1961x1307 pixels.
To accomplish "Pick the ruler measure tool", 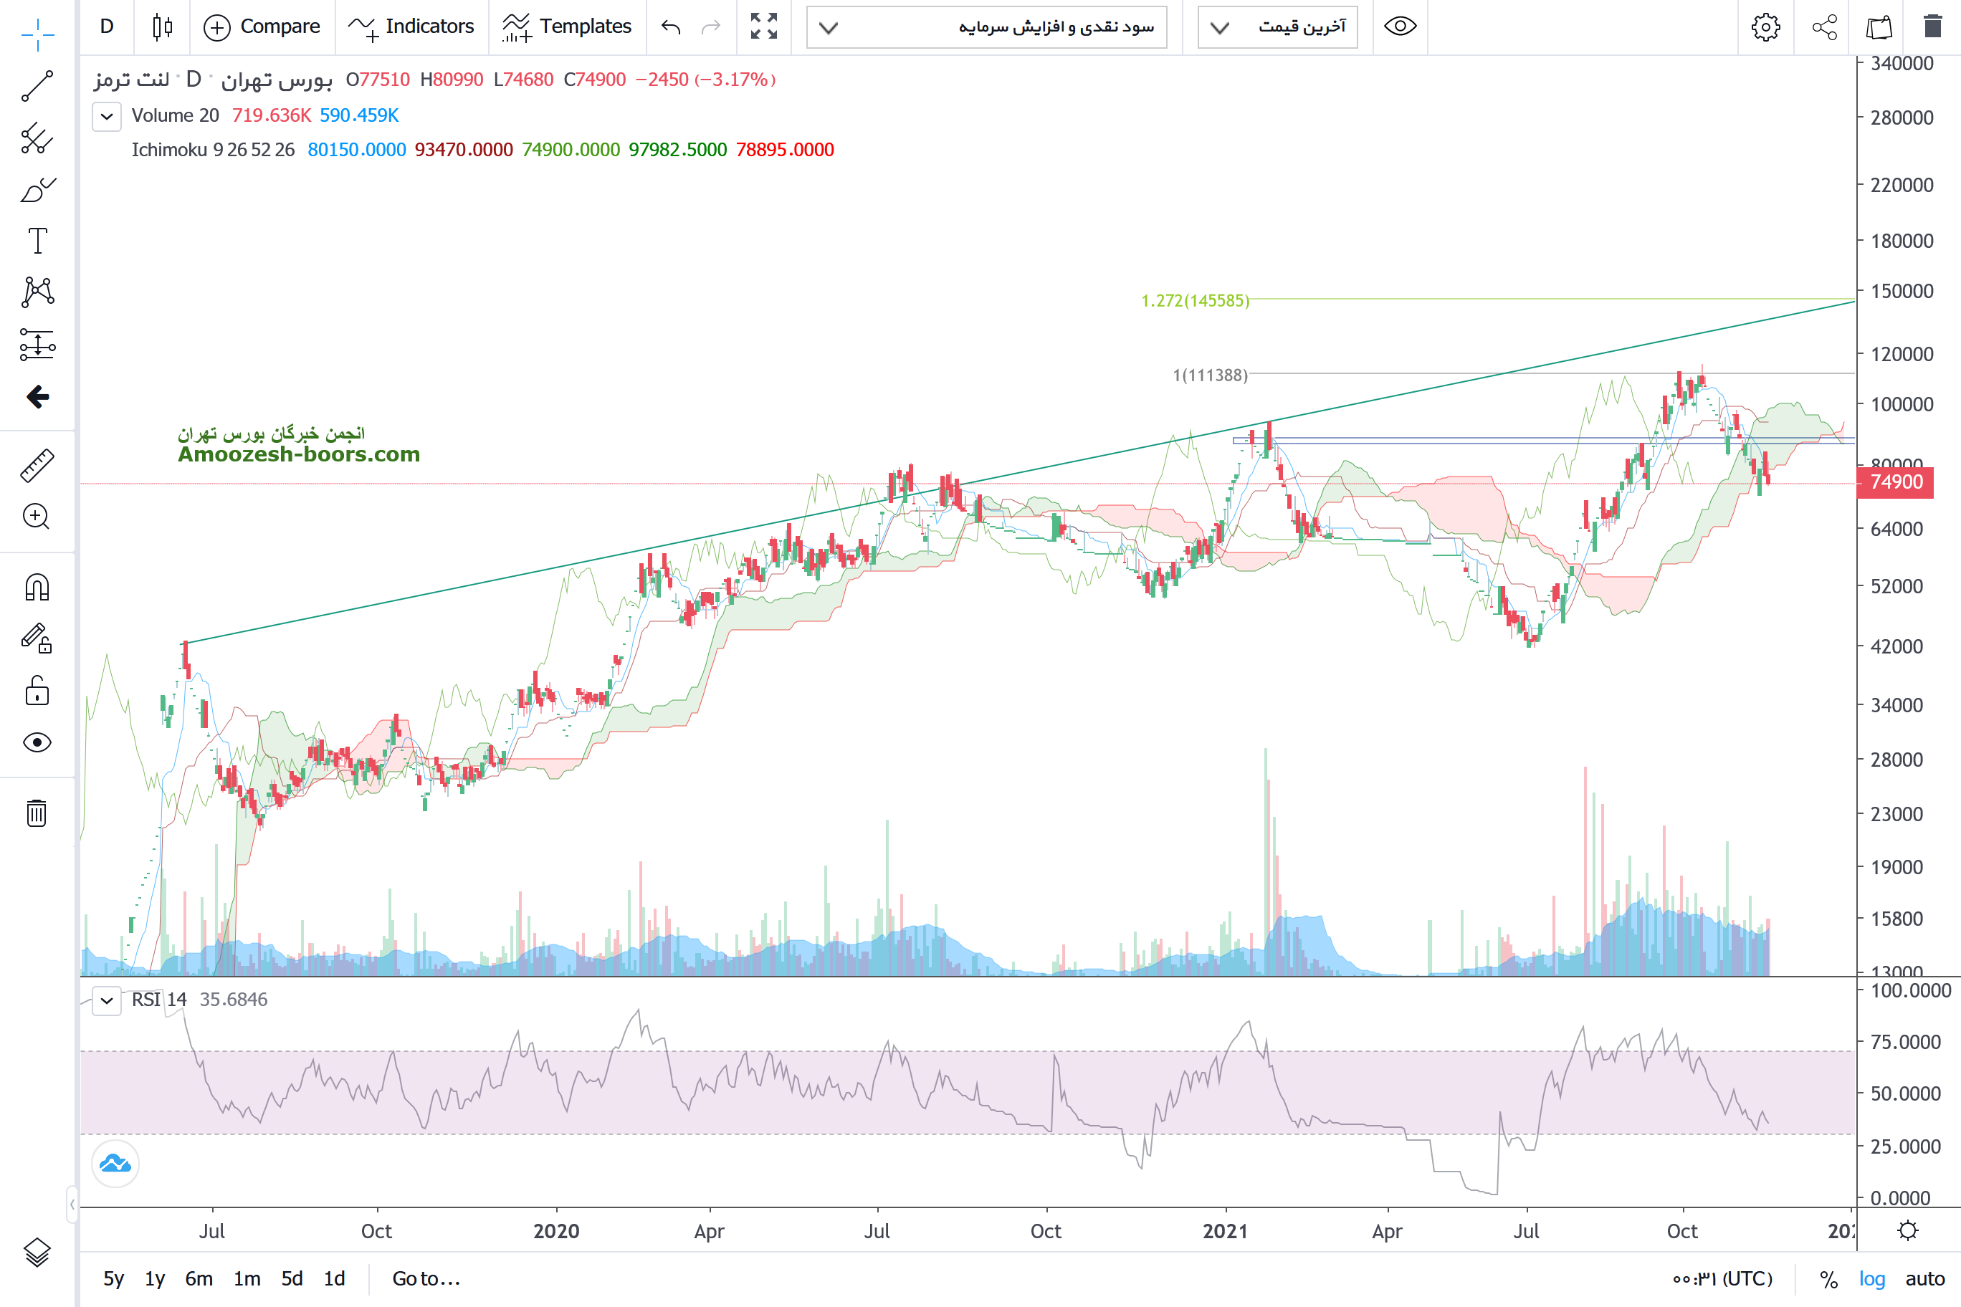I will pyautogui.click(x=37, y=466).
